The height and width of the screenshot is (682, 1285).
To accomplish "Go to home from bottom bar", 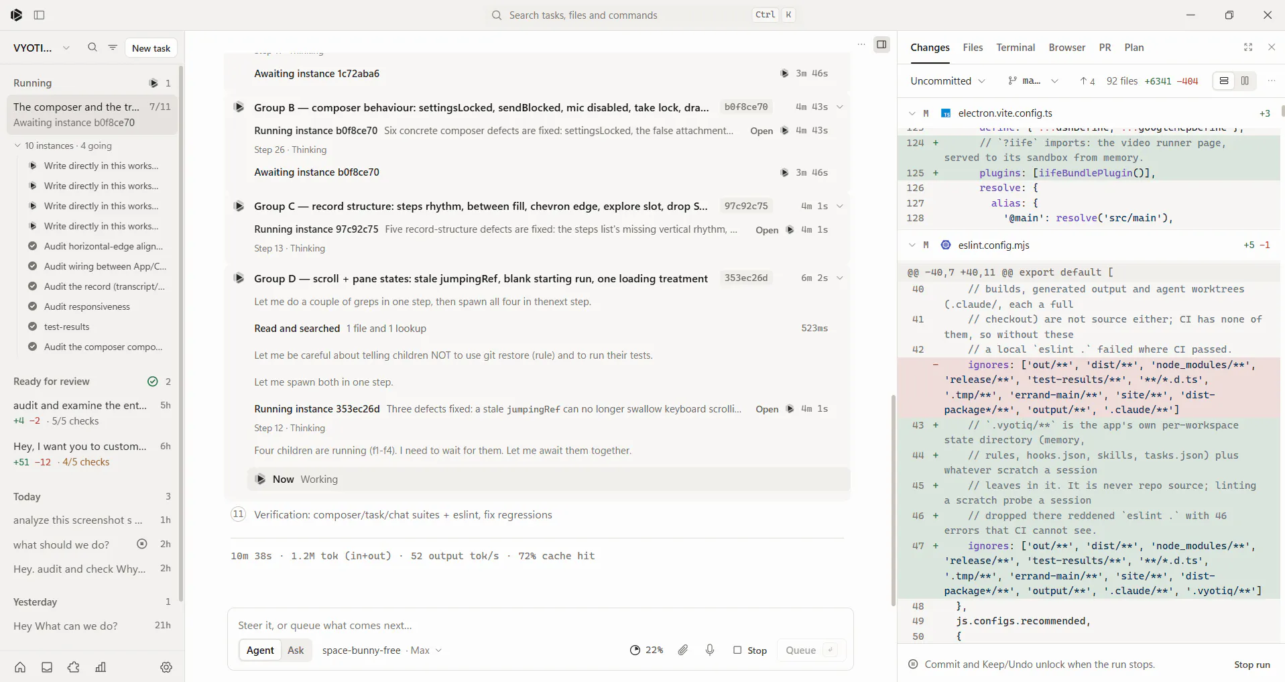I will [x=20, y=667].
